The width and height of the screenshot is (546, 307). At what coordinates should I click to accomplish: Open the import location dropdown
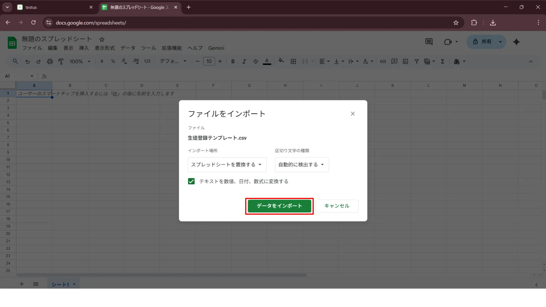[x=227, y=165]
